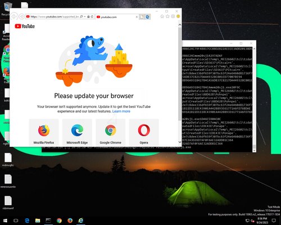This screenshot has height=225, width=281.
Task: Open the address bar autocomplete dropdown arrow
Action: [x=85, y=16]
